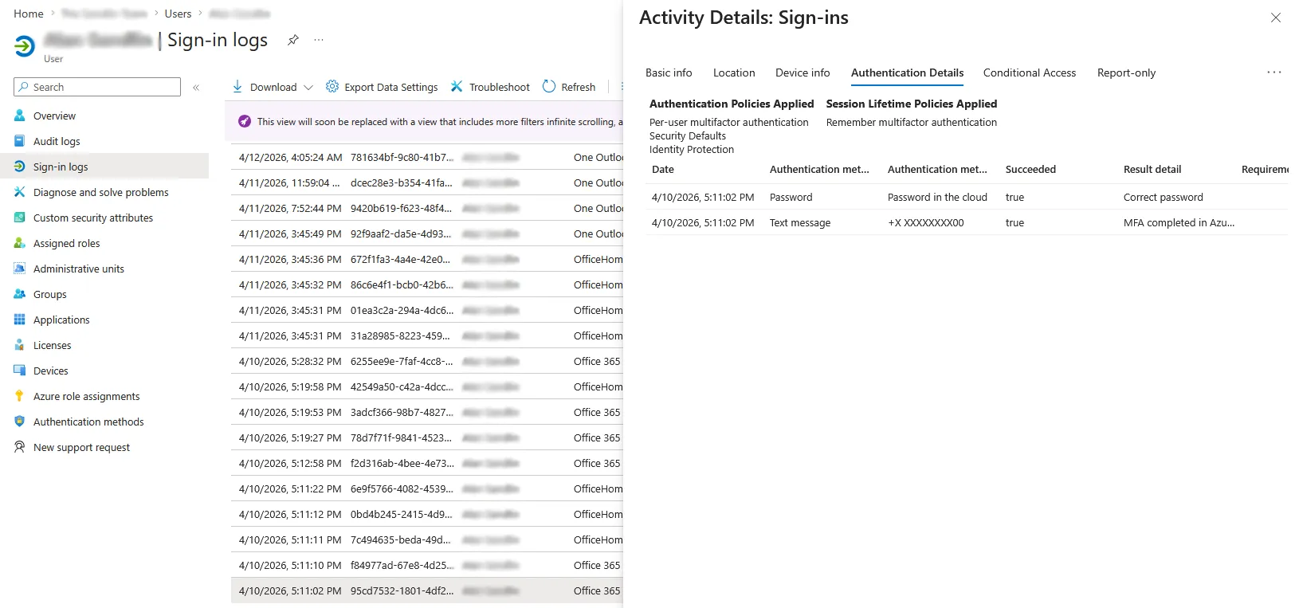Open the page header ellipsis menu

pyautogui.click(x=319, y=40)
